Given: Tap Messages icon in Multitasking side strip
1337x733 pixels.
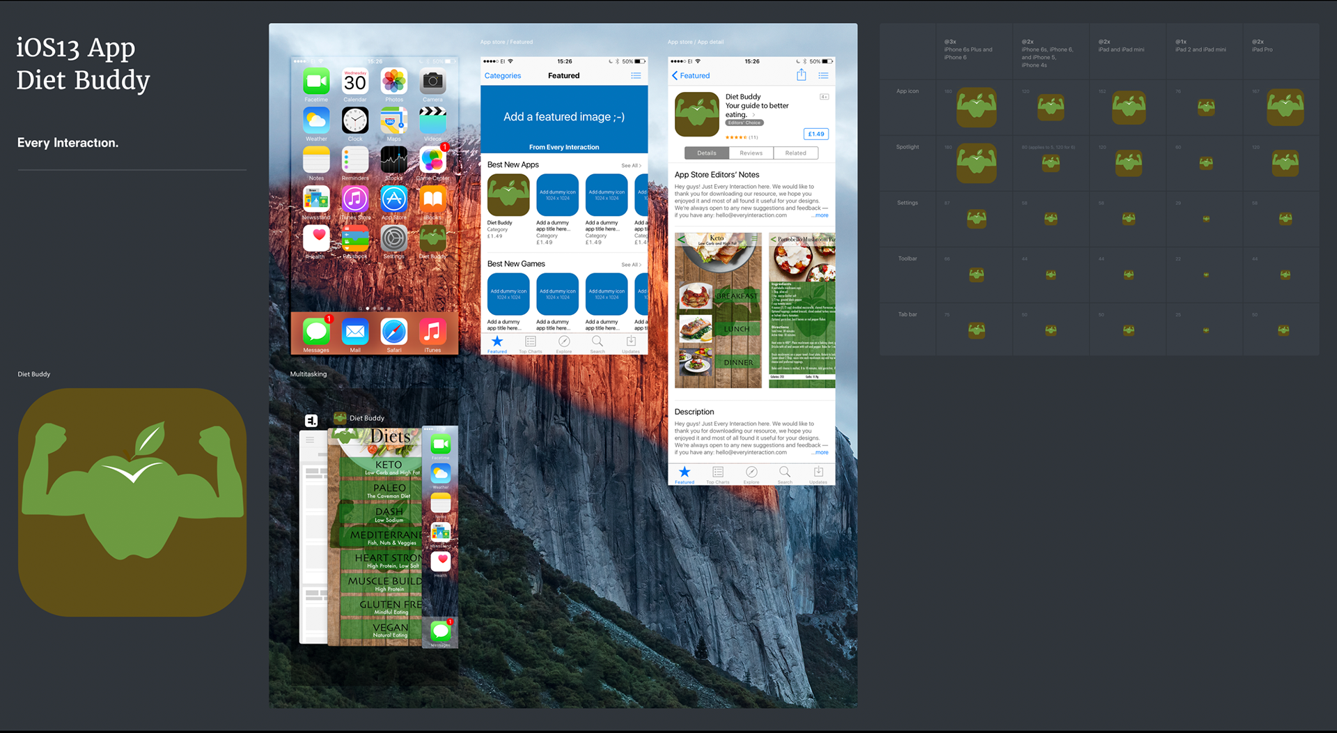Looking at the screenshot, I should tap(441, 631).
